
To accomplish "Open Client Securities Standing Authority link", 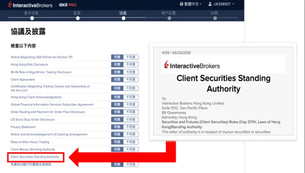I will point(35,157).
